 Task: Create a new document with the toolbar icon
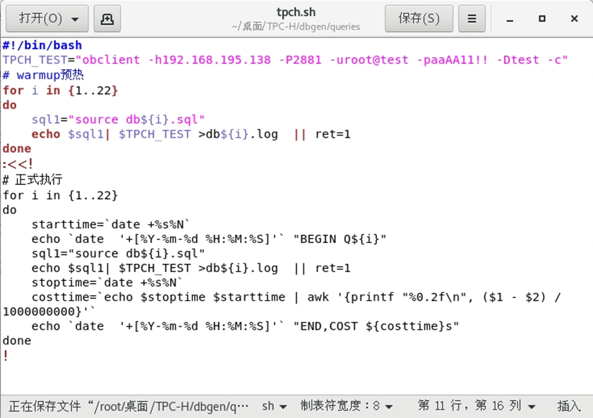point(107,18)
